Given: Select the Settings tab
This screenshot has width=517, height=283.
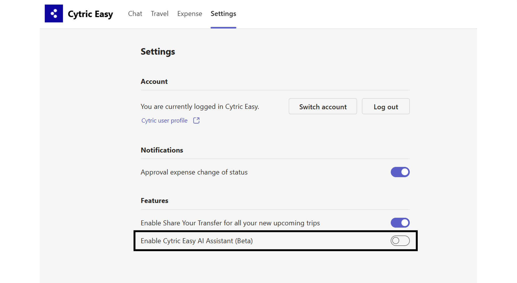Looking at the screenshot, I should pyautogui.click(x=223, y=14).
